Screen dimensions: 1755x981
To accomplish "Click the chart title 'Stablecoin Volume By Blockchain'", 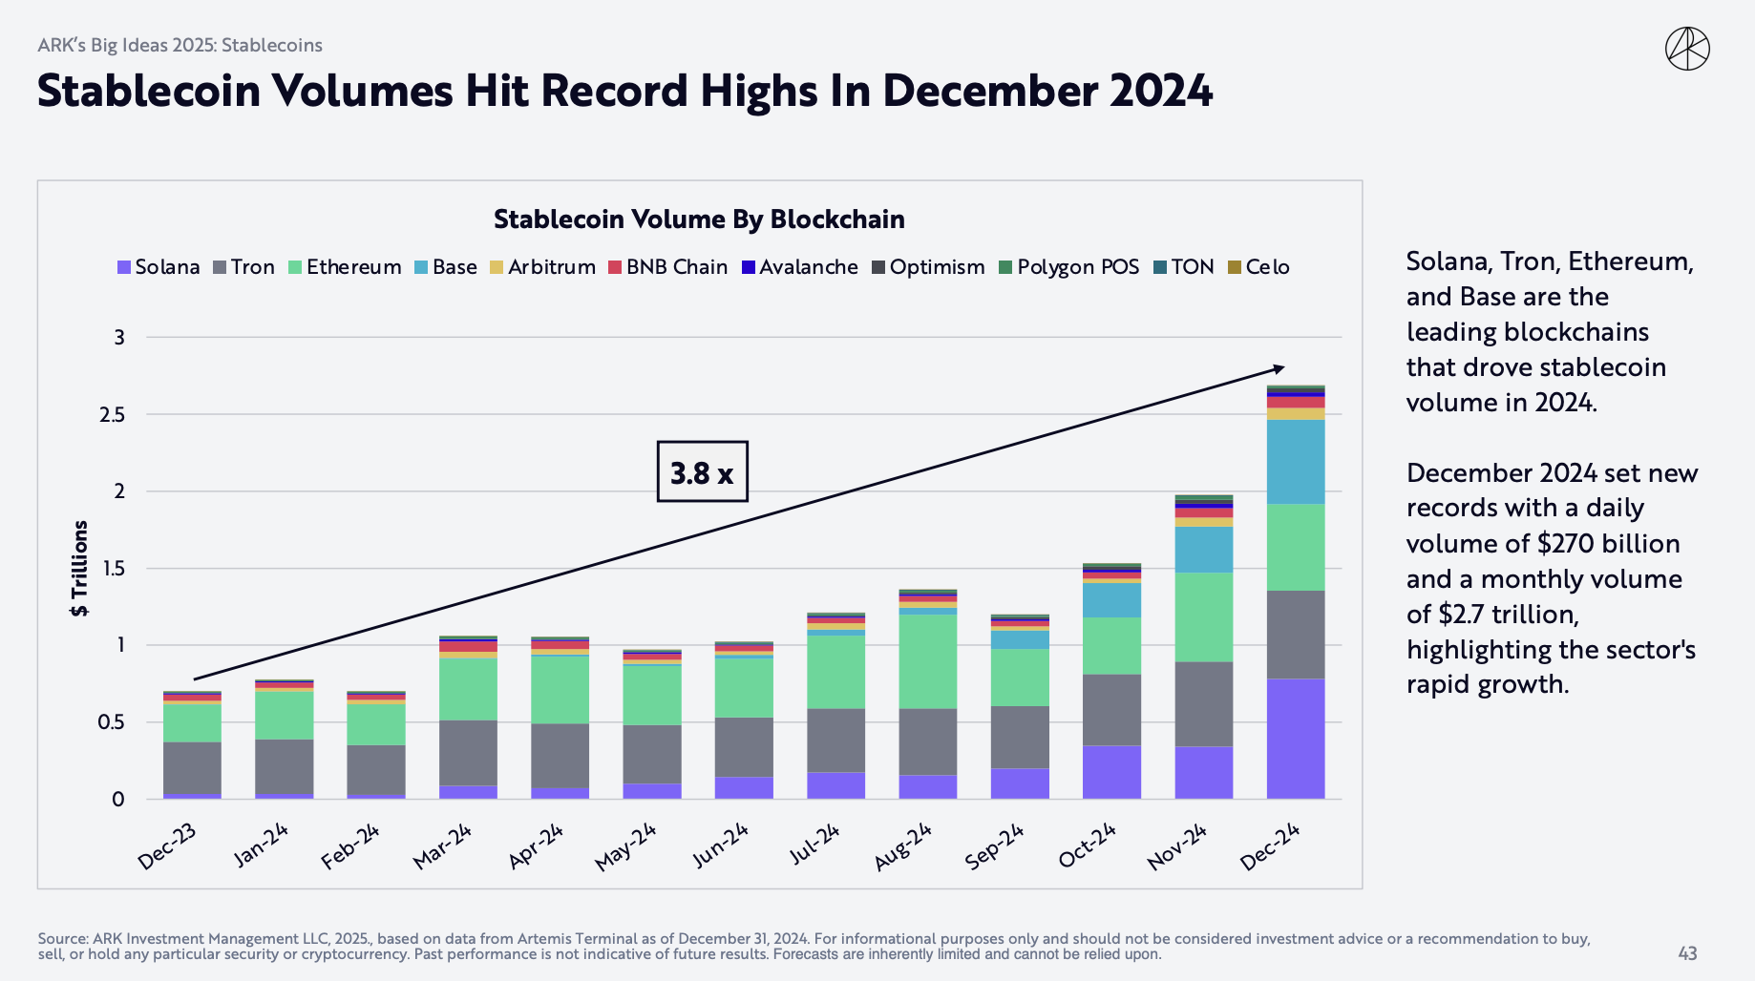I will tap(699, 219).
